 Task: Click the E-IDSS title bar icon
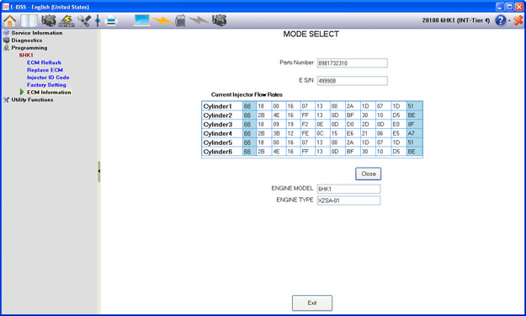6,7
